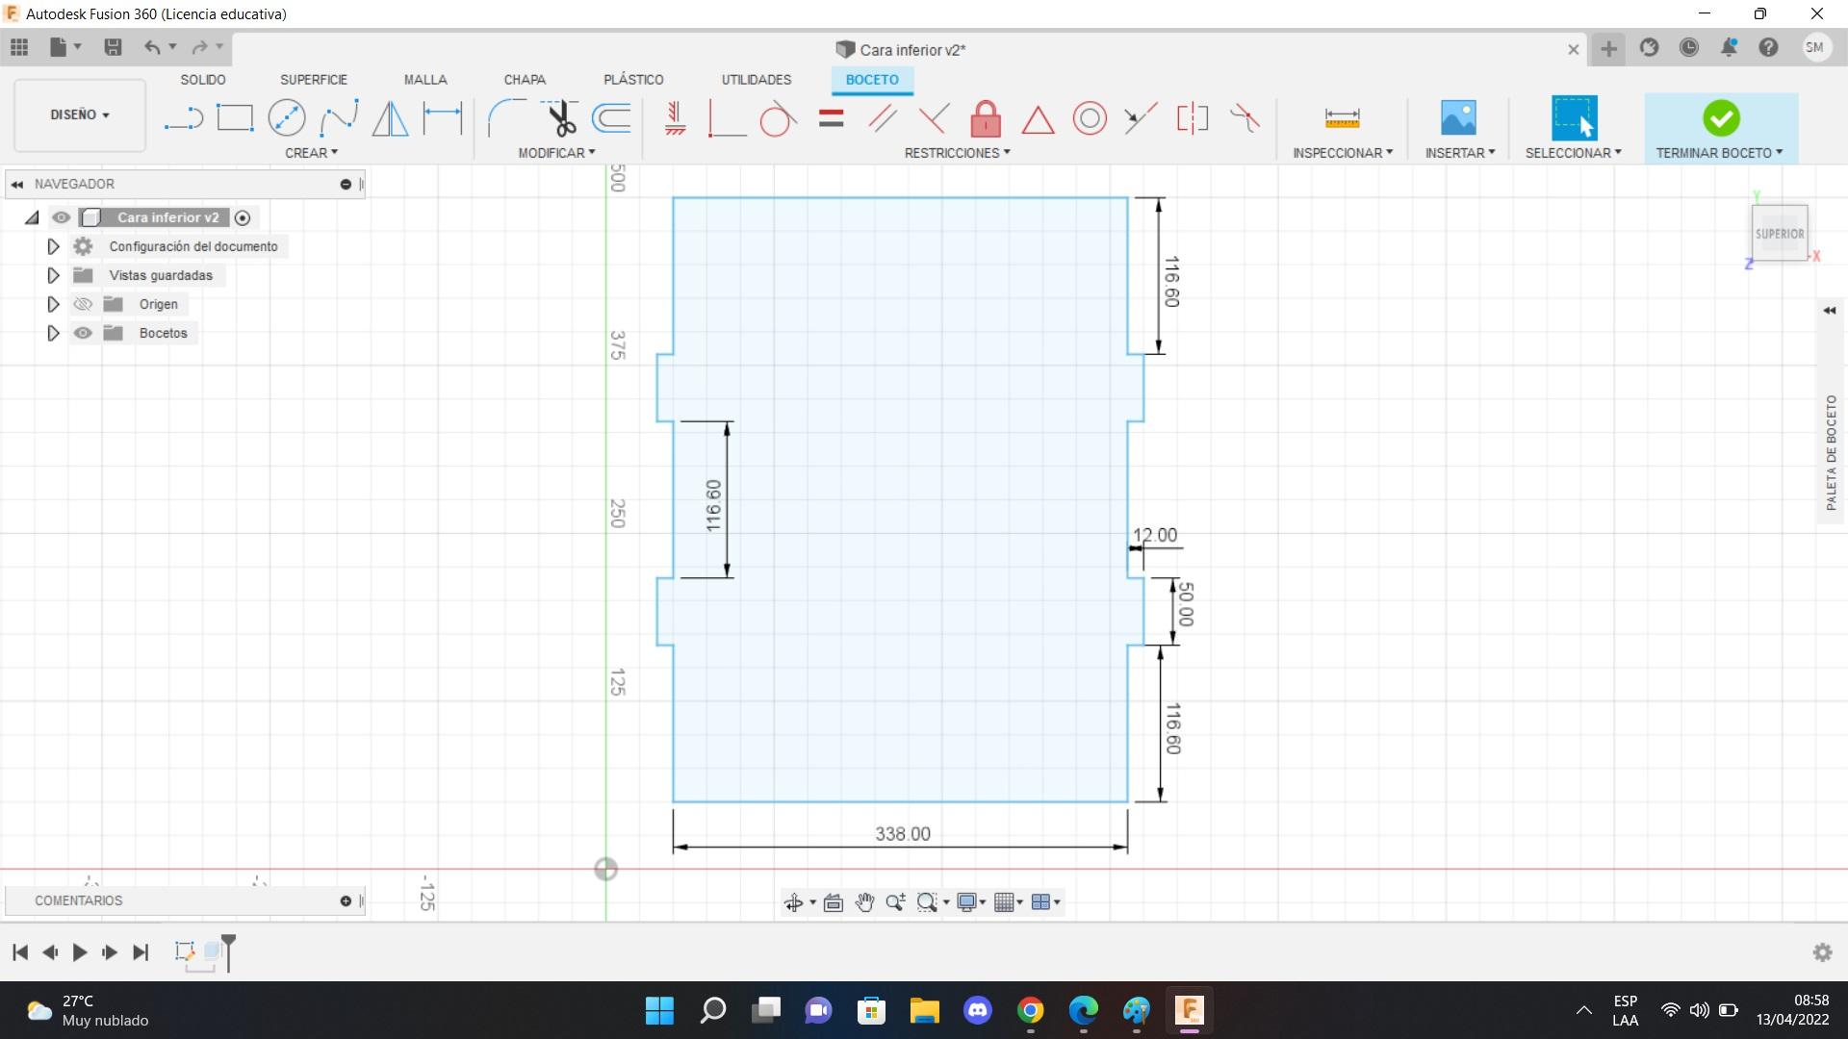Image resolution: width=1848 pixels, height=1039 pixels.
Task: Select the two-point Rectangle tool
Action: [x=235, y=118]
